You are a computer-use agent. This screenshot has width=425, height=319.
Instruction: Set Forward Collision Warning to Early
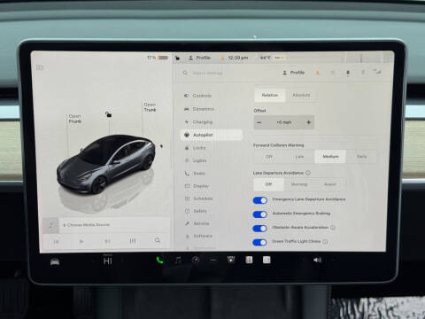(x=361, y=157)
